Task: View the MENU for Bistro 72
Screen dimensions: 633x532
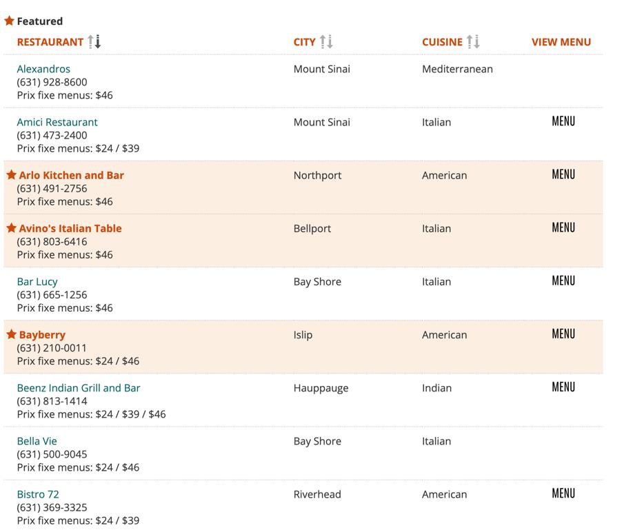Action: (563, 493)
